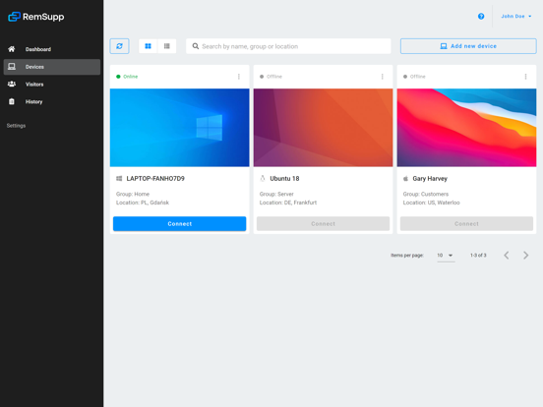This screenshot has width=543, height=407.
Task: Open options menu for LAPTOP-FANHO7D9
Action: click(x=239, y=77)
